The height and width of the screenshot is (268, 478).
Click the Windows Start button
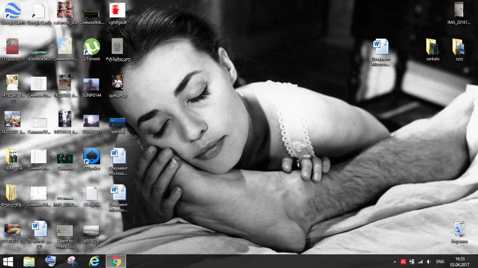[8, 261]
